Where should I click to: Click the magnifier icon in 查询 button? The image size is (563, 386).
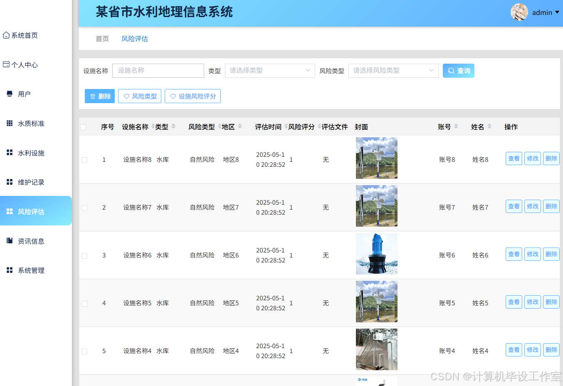(451, 71)
